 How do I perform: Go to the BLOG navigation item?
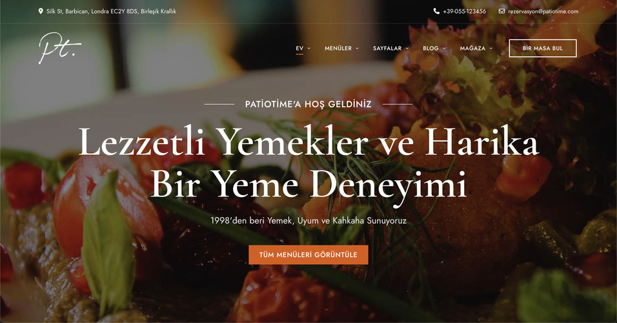point(430,48)
